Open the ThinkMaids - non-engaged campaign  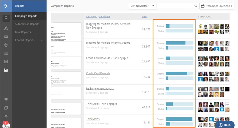tap(102, 104)
